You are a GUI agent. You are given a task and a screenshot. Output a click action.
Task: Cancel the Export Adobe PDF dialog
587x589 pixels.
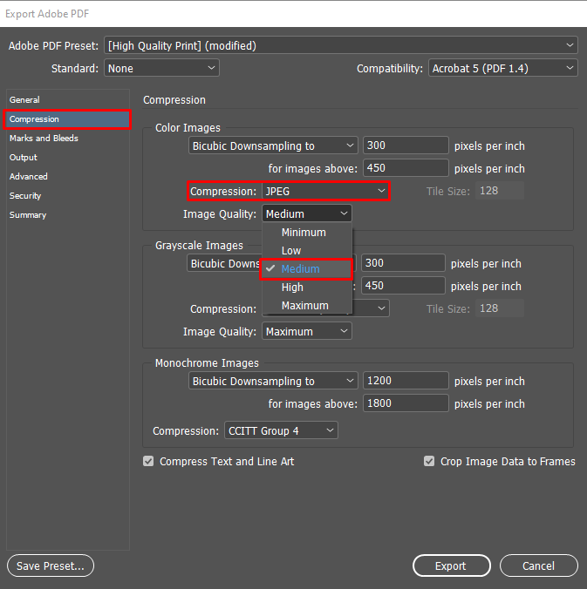pos(538,565)
